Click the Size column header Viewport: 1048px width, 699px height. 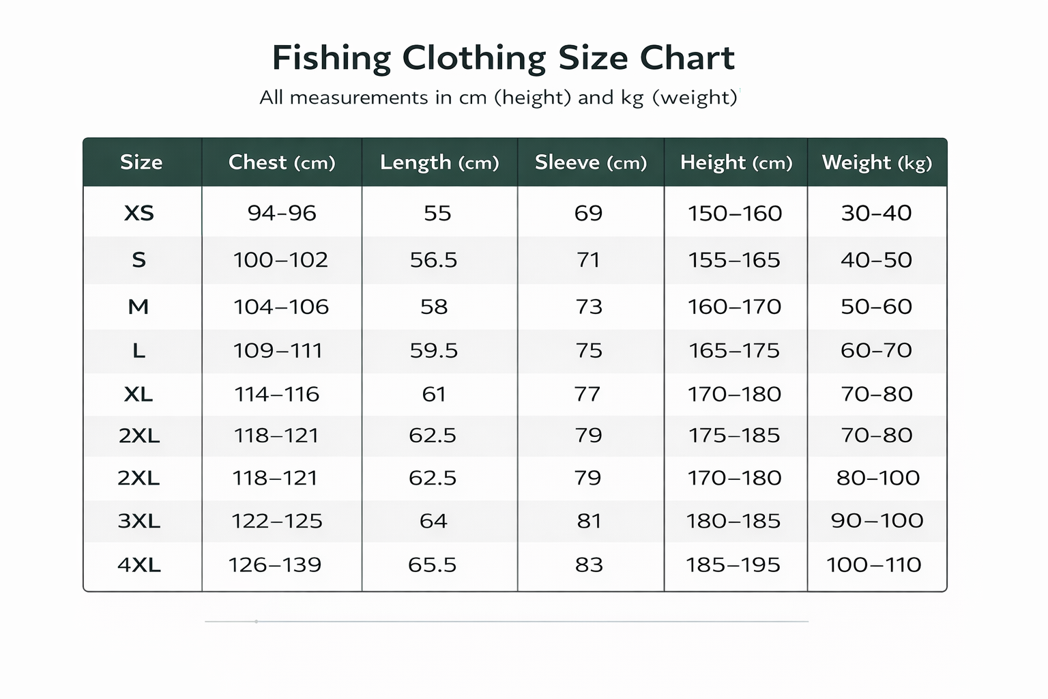[x=141, y=162]
